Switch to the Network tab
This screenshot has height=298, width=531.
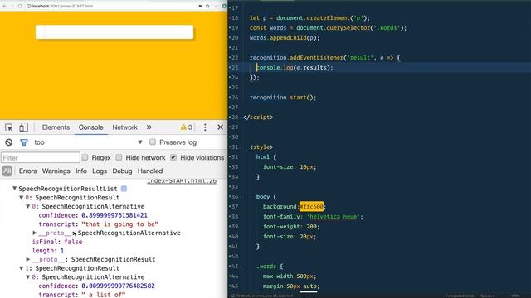(x=125, y=127)
